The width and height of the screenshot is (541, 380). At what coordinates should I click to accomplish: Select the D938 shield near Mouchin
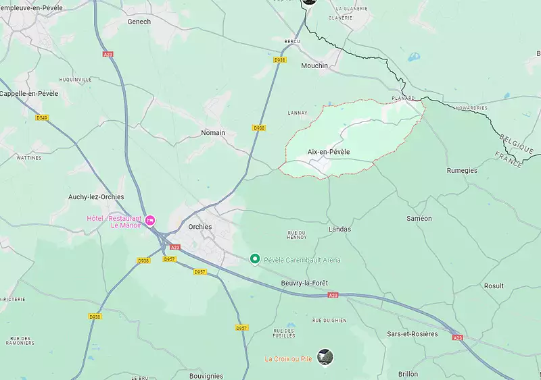tap(280, 60)
